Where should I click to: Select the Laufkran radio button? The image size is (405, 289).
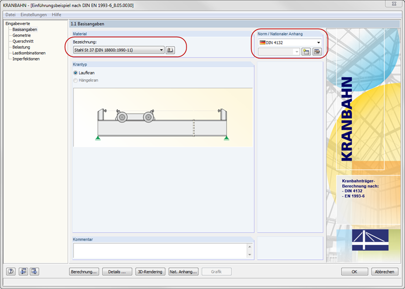76,73
